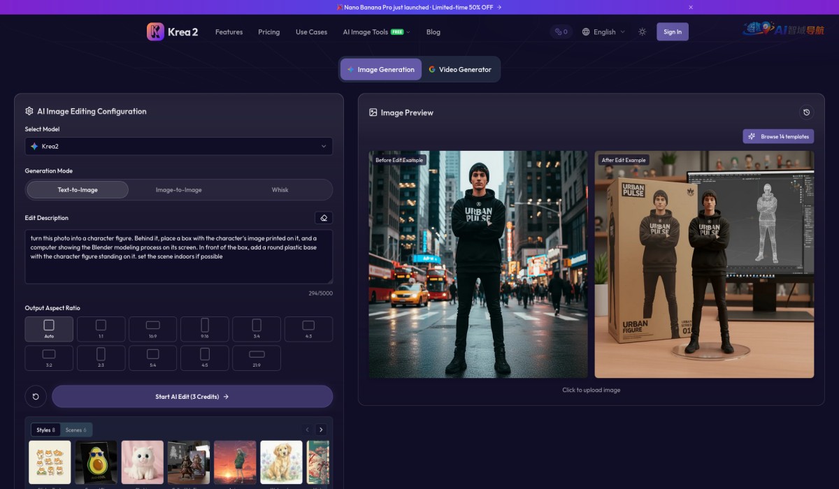The image size is (839, 489).
Task: Select the 9:16 aspect ratio option
Action: (205, 329)
